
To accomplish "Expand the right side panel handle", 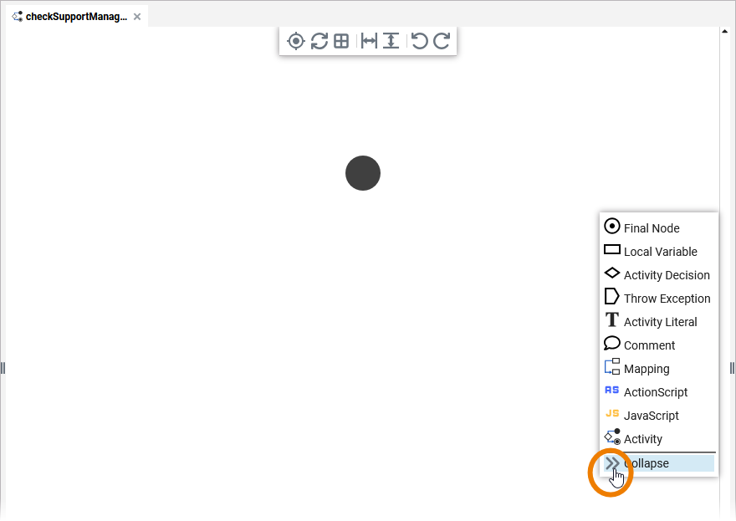I will point(733,368).
